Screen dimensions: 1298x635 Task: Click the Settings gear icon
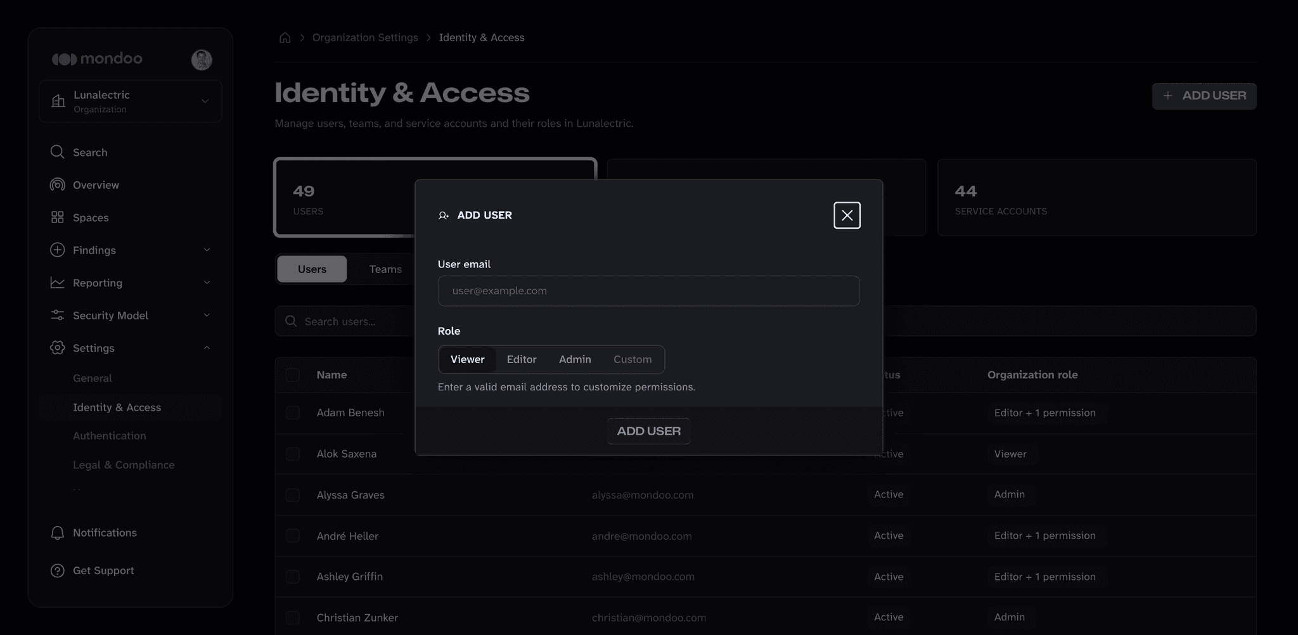(x=57, y=347)
